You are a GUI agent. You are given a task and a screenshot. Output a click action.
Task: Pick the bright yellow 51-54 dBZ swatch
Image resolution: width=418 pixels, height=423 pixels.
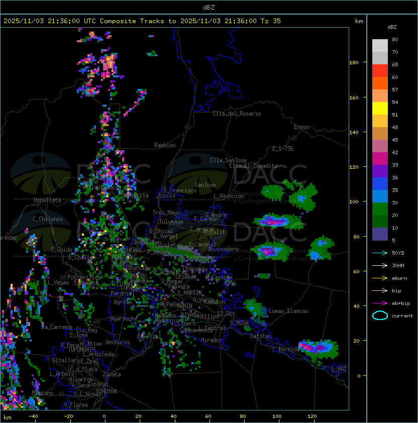(x=380, y=108)
